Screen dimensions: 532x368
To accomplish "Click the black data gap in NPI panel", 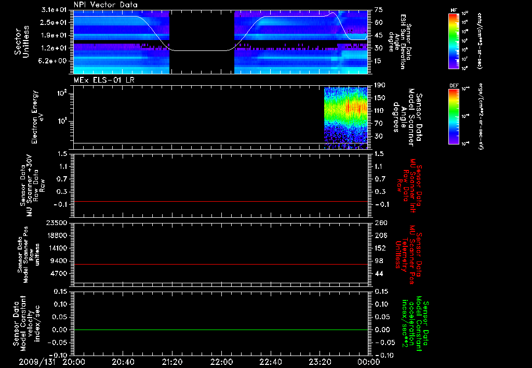I will click(202, 42).
